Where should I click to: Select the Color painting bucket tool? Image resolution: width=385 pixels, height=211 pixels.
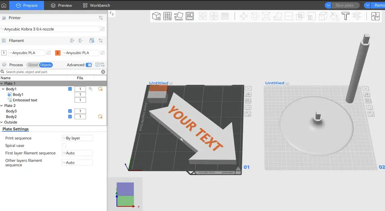[x=334, y=16]
